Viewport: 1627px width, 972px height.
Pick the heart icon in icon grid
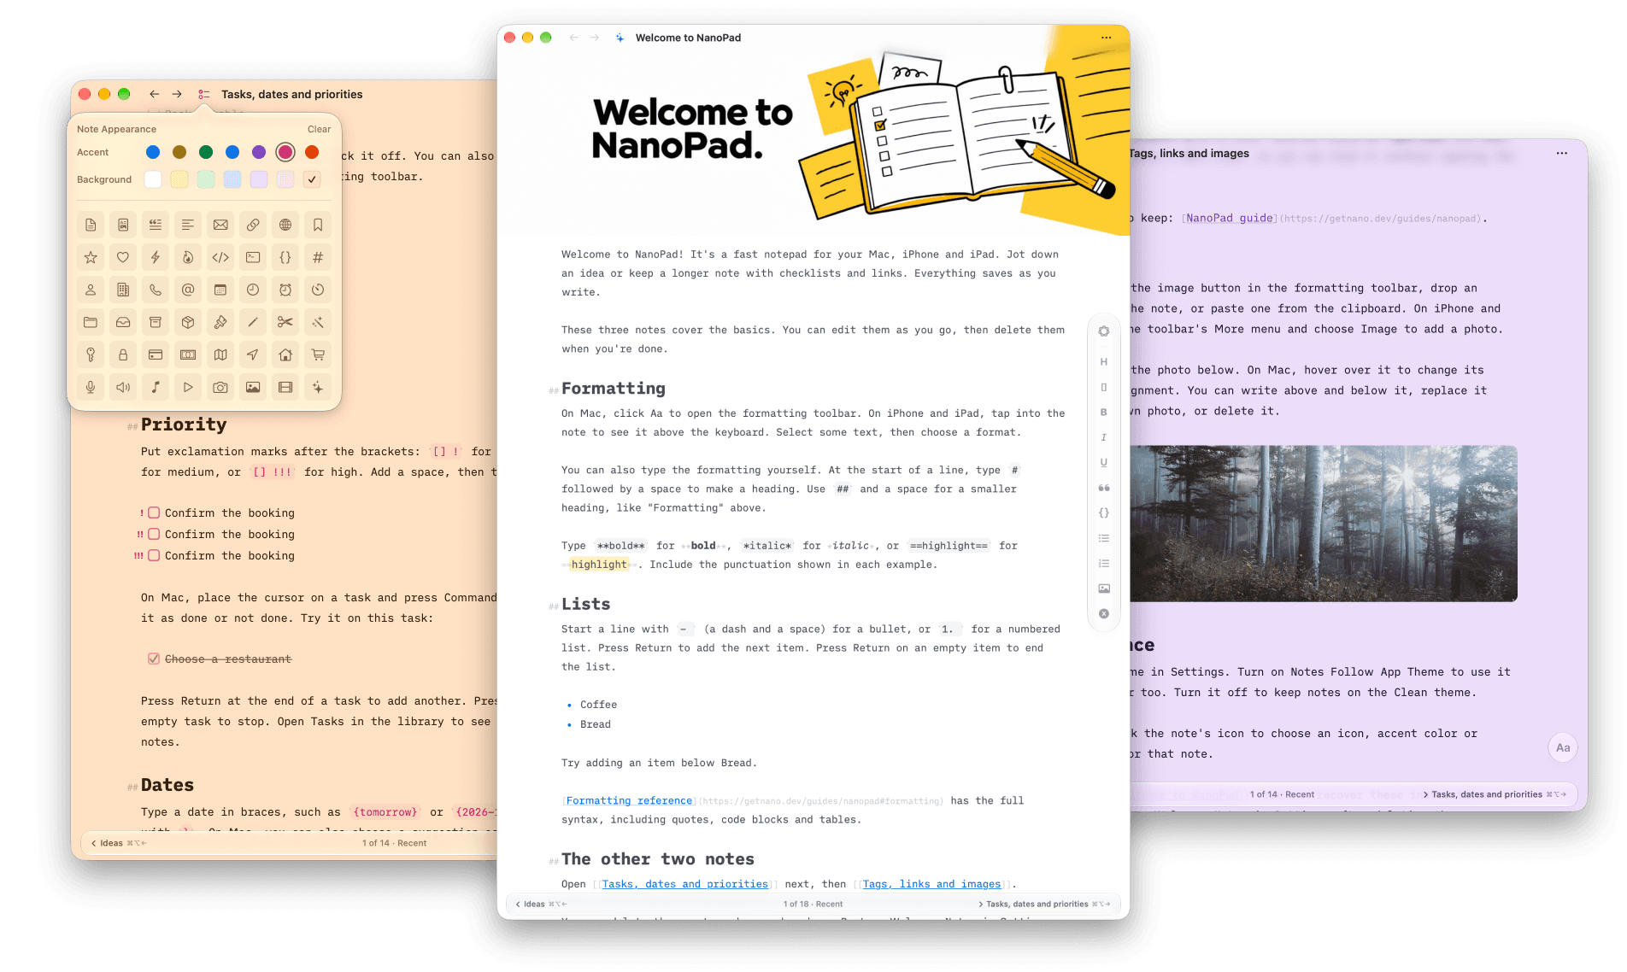(123, 257)
